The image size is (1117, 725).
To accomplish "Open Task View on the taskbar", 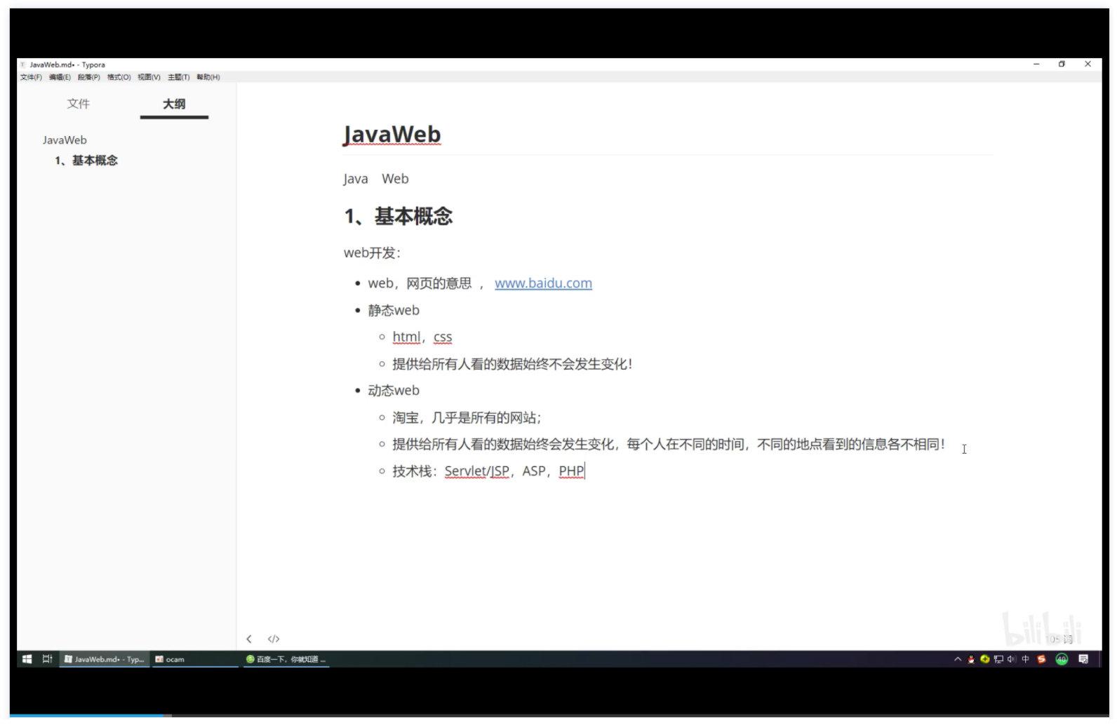I will 47,659.
